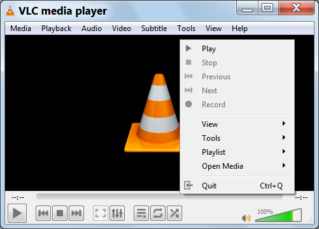This screenshot has width=319, height=229.
Task: Open the Tools menu in the menu bar
Action: point(186,29)
